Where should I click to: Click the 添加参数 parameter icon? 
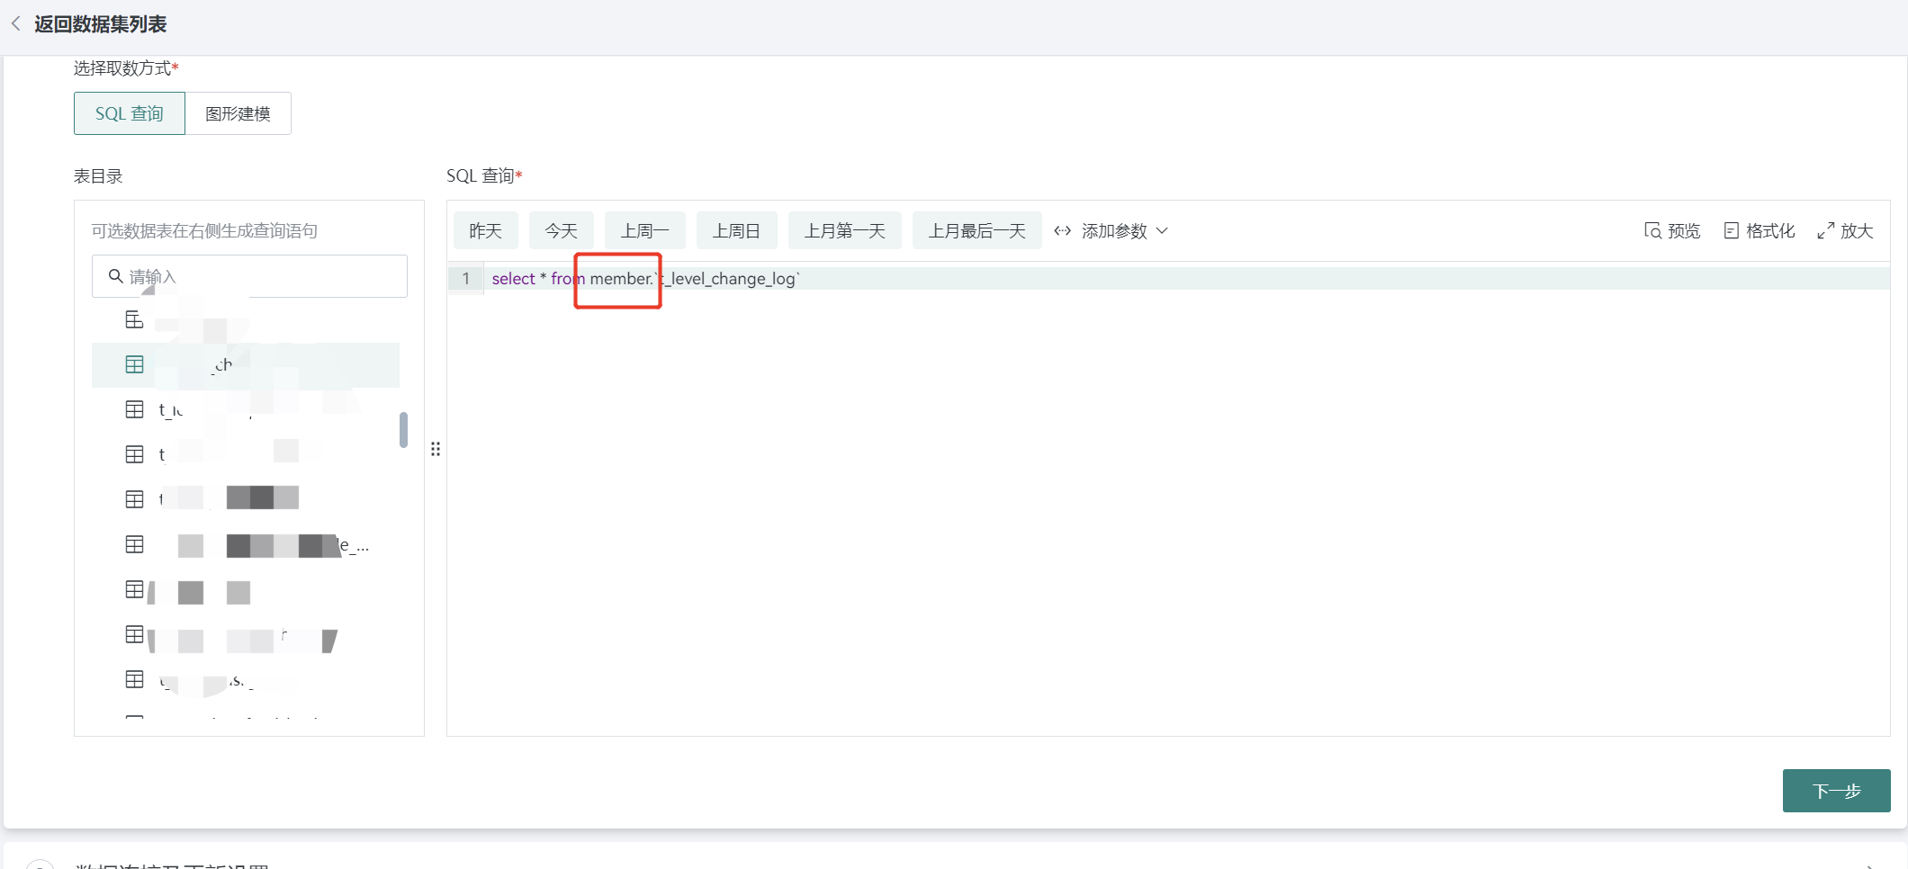pyautogui.click(x=1062, y=231)
